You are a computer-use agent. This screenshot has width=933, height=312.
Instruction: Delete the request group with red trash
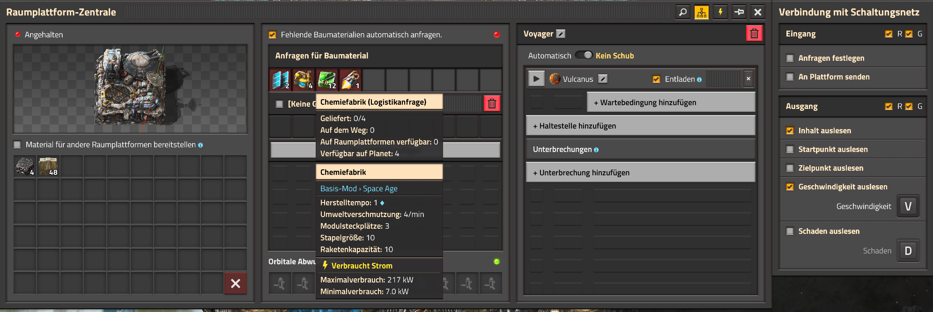tap(492, 103)
